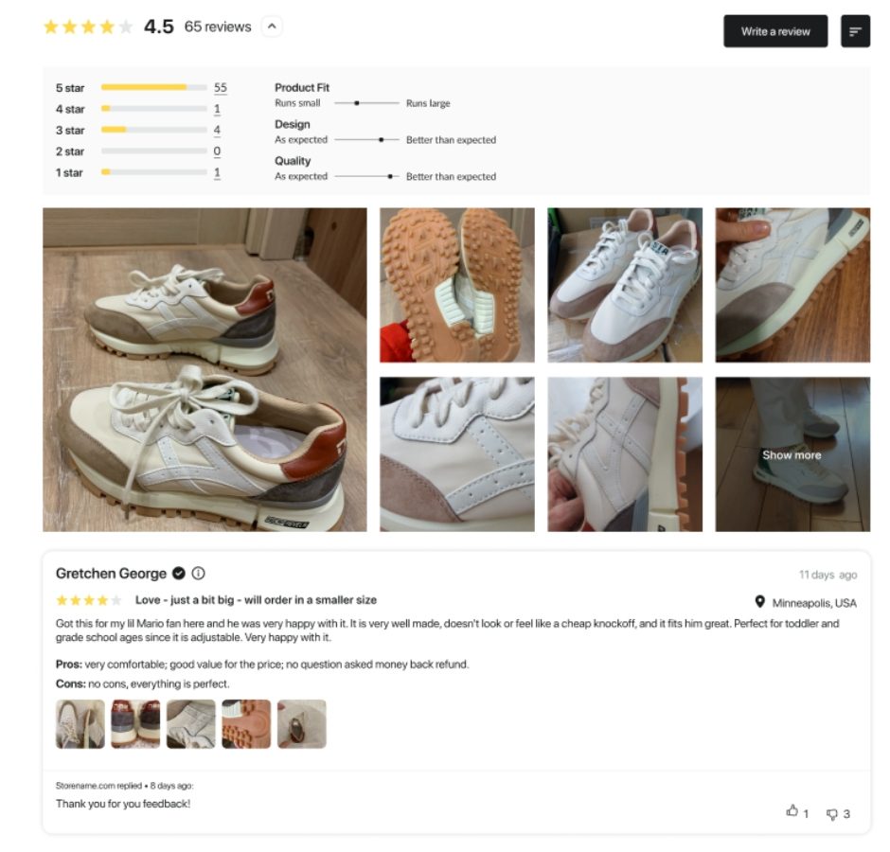The width and height of the screenshot is (890, 852).
Task: Click the sort/filter icon button
Action: 855,31
